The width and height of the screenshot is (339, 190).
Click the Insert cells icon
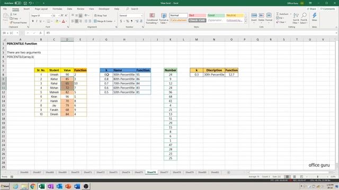tap(254, 15)
